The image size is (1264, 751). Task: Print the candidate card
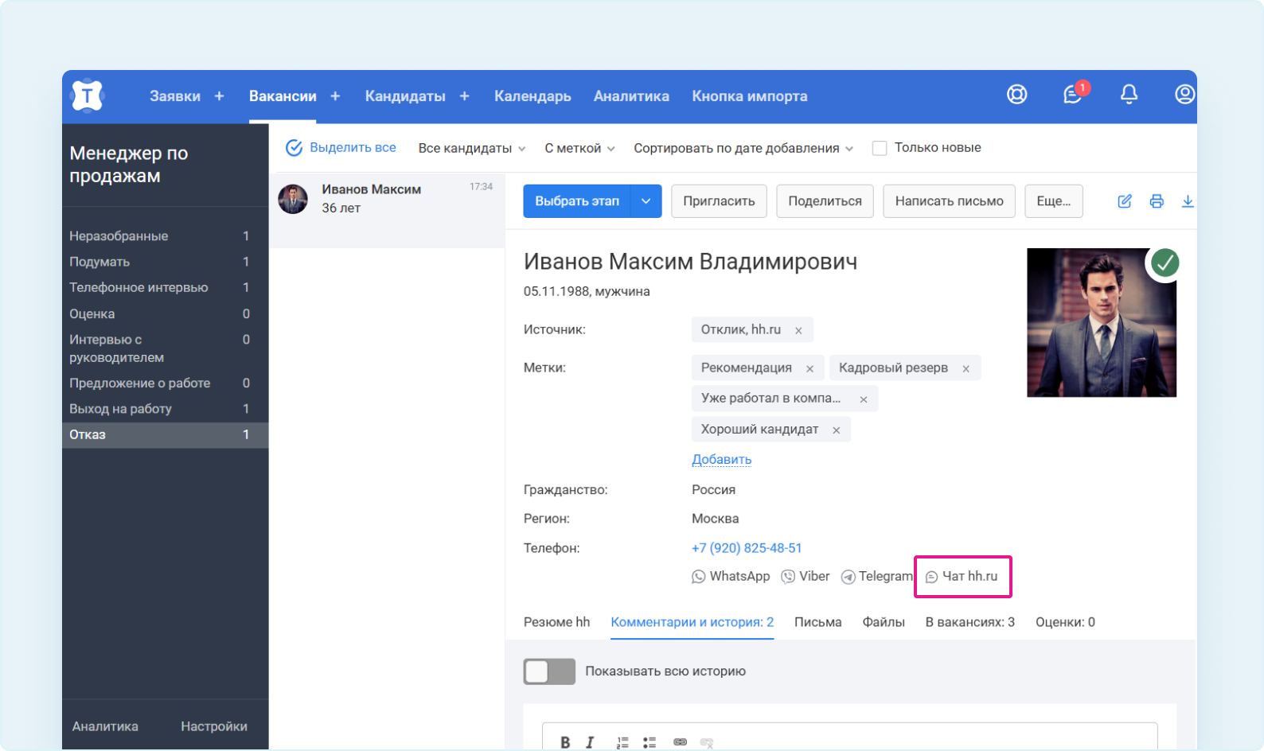(x=1157, y=201)
